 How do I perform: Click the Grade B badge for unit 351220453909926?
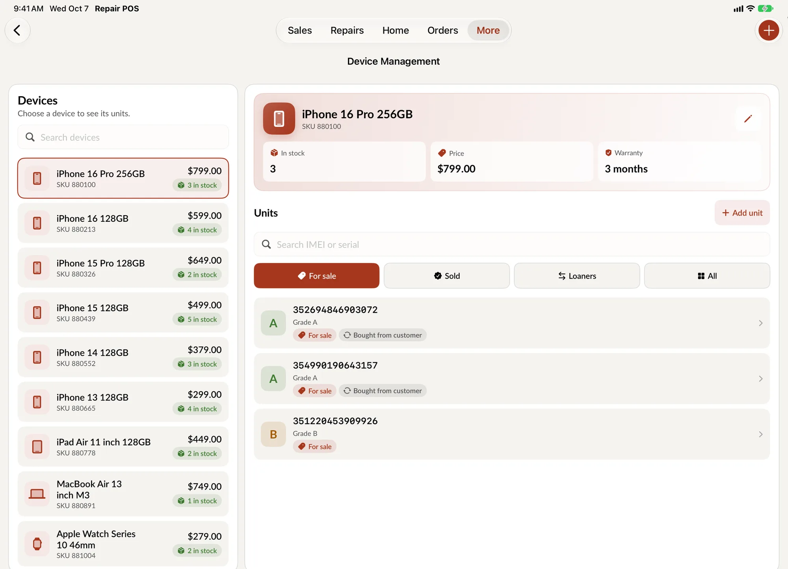273,434
